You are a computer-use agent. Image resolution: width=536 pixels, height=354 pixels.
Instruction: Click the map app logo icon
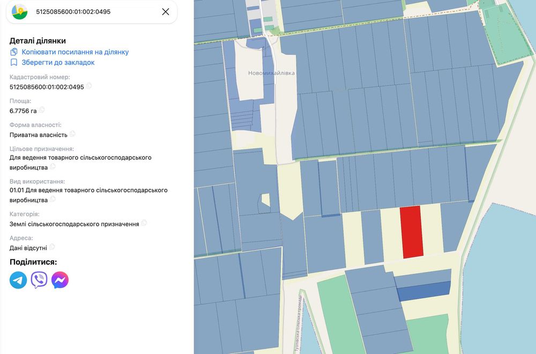tap(19, 12)
